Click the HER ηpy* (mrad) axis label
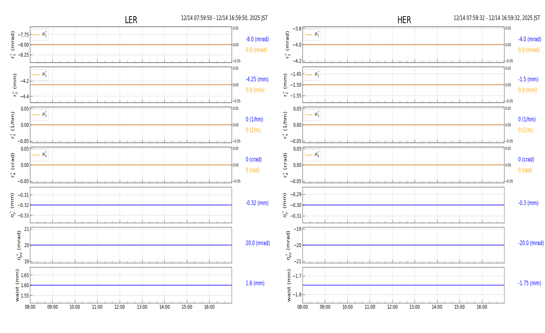 pyautogui.click(x=289, y=245)
